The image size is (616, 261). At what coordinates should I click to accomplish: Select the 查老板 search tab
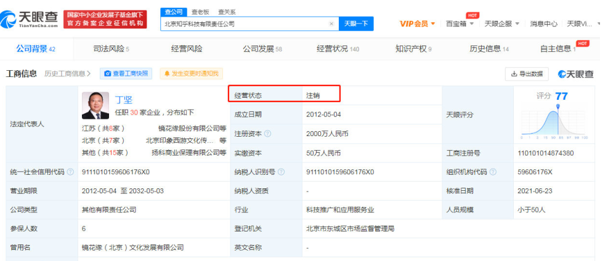click(x=200, y=12)
